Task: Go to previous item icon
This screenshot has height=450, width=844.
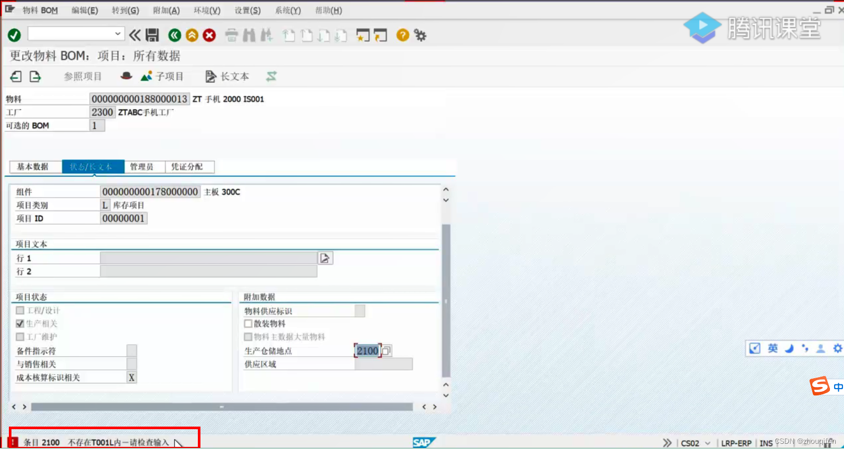Action: (16, 76)
